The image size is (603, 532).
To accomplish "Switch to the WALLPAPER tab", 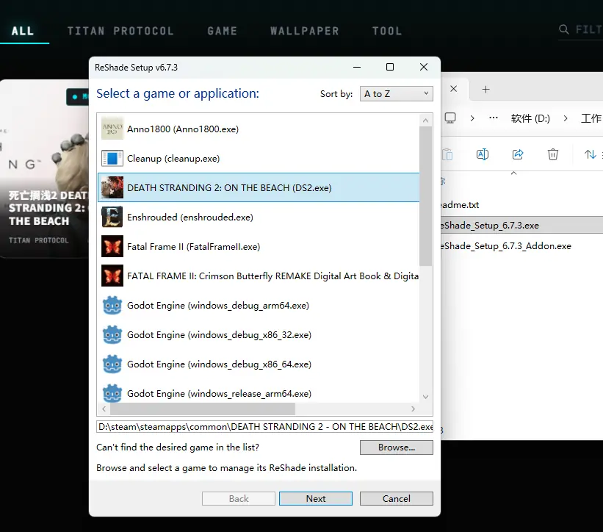I will point(304,31).
